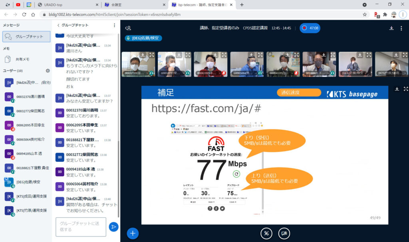This screenshot has width=409, height=242.
Task: Toggle the muted audio button
Action: (266, 233)
